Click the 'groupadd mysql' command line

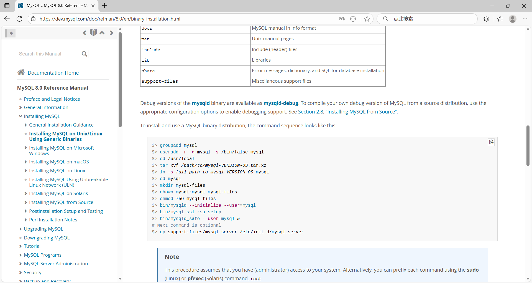tap(174, 145)
